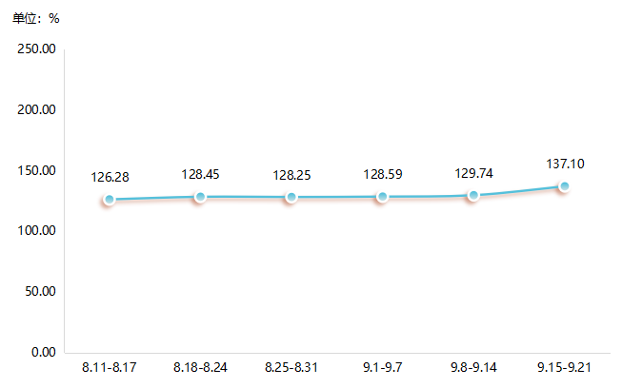
Task: Click the 200.00 y-axis tick label
Action: (x=37, y=109)
